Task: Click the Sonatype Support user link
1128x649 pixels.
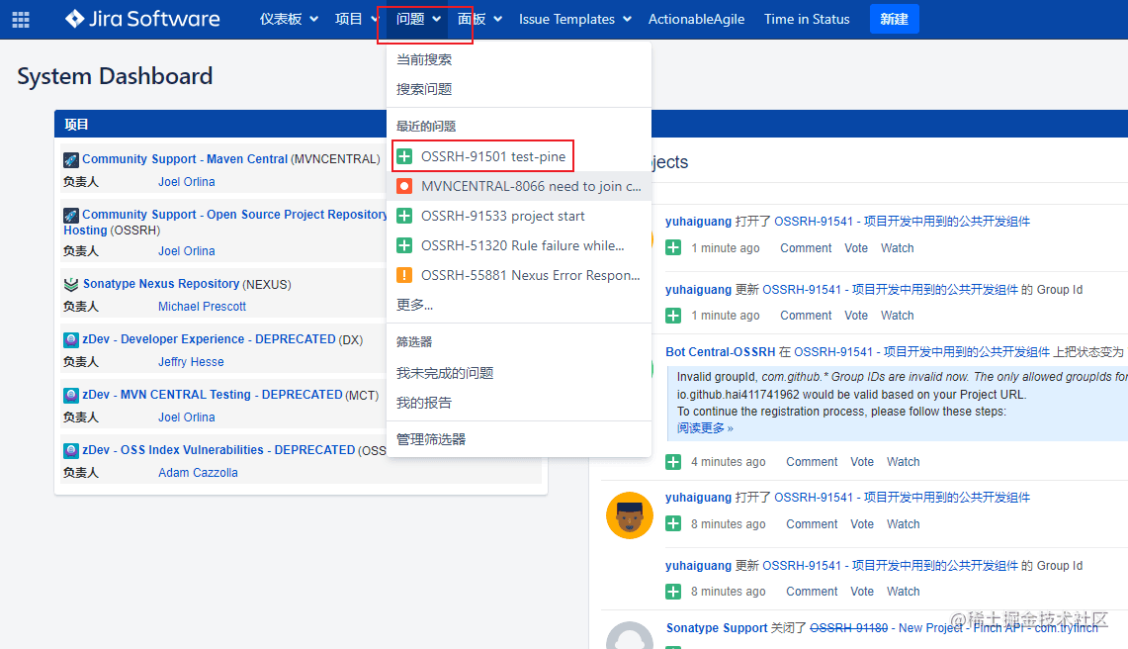Action: 717,628
